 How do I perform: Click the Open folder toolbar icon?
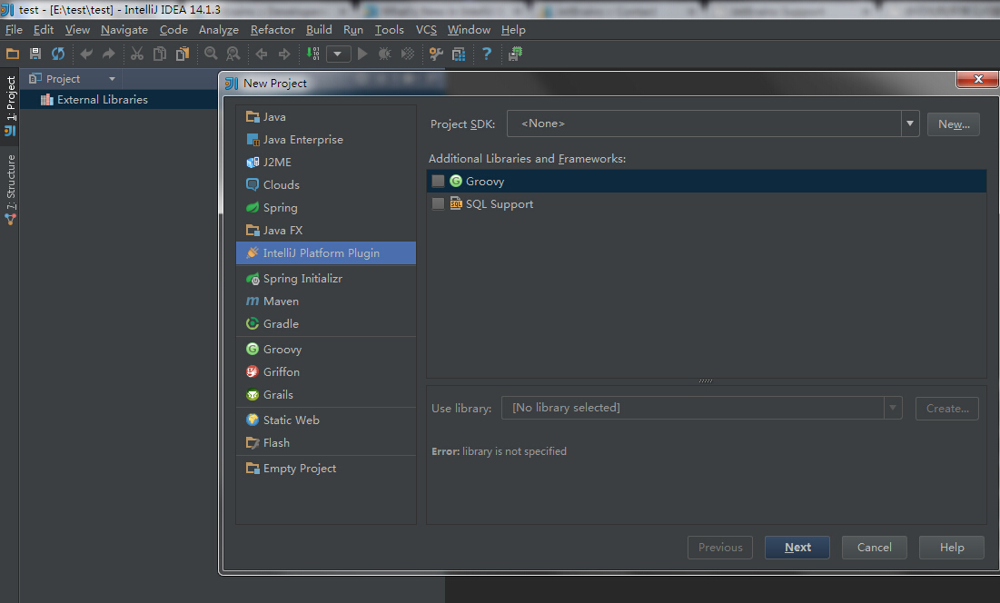point(13,54)
